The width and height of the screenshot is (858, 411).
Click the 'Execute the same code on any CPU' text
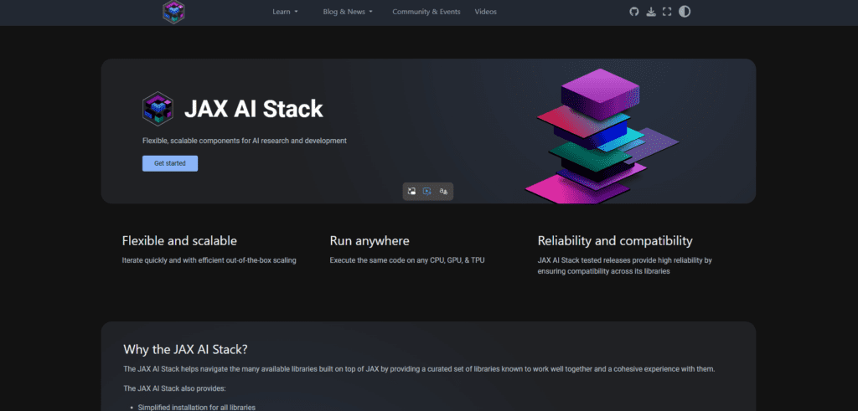[x=406, y=260]
